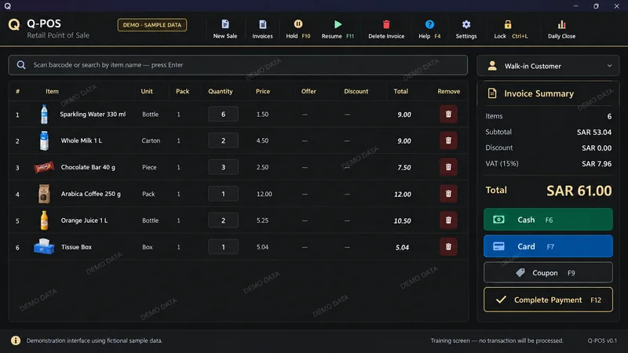Image resolution: width=628 pixels, height=353 pixels.
Task: Open the Invoices list
Action: [x=262, y=29]
